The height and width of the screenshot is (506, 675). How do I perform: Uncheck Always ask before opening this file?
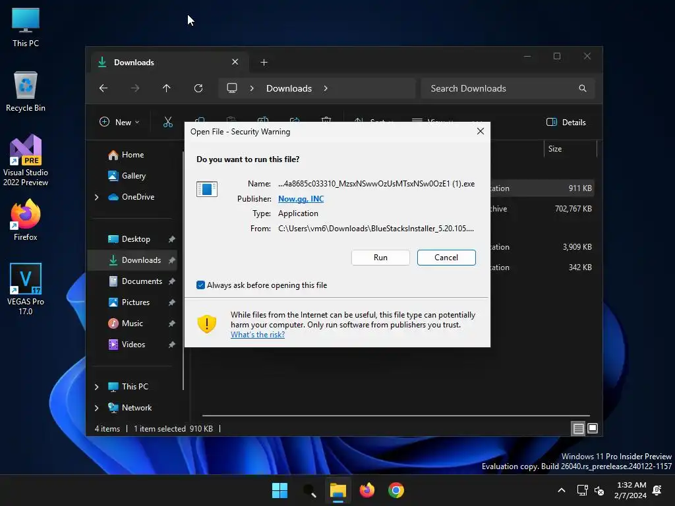point(200,285)
